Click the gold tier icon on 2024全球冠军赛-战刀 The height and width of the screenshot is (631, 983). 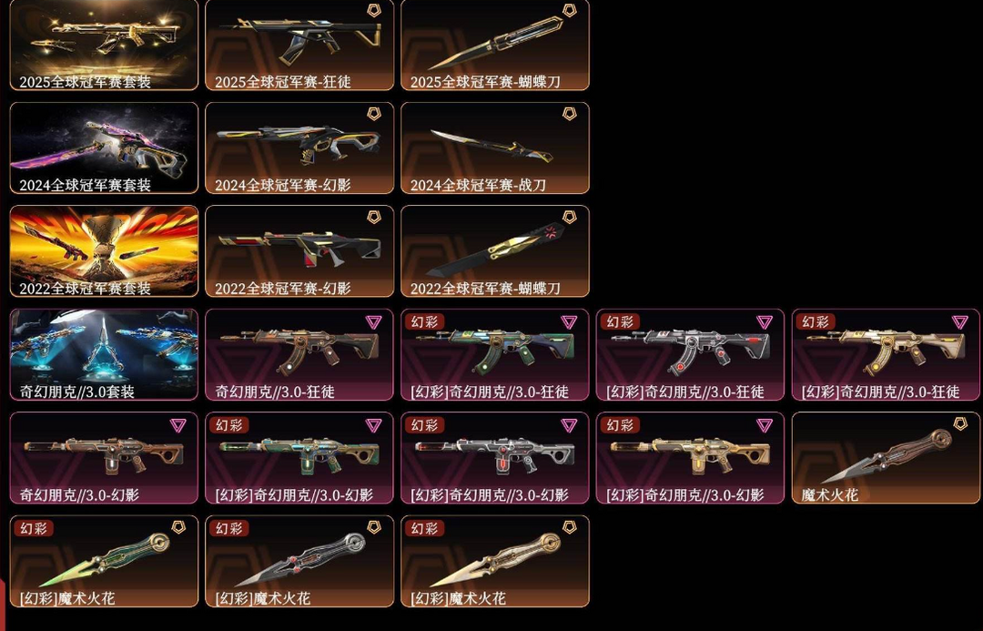[569, 114]
